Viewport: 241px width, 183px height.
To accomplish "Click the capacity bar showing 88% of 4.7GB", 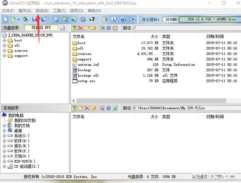I will [x=210, y=19].
